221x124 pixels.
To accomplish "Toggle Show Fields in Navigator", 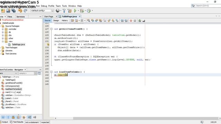I will (x=8, y=117).
